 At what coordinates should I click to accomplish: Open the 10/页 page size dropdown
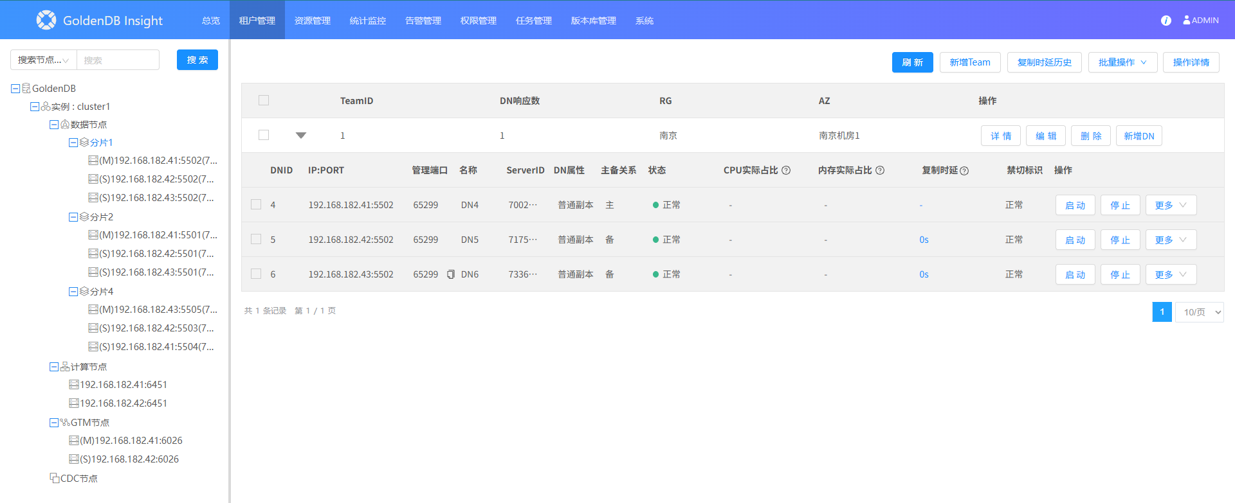(x=1199, y=312)
